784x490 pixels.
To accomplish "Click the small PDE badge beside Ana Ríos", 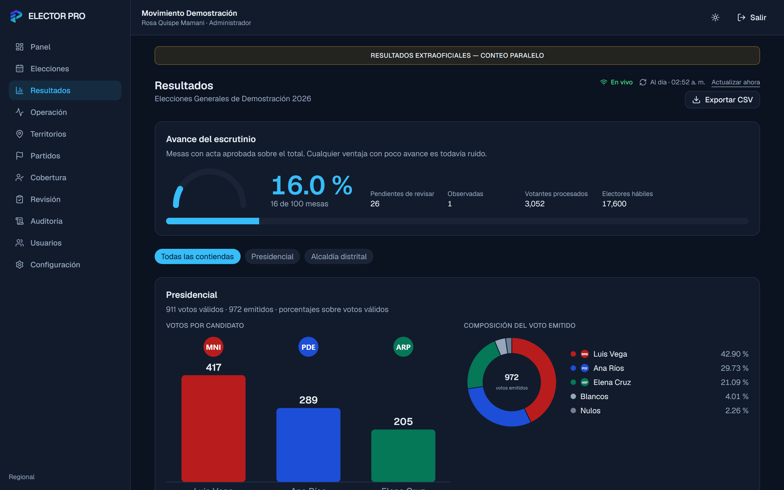I will tap(584, 368).
